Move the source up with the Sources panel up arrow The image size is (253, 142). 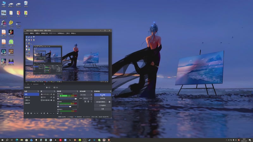tap(51, 113)
